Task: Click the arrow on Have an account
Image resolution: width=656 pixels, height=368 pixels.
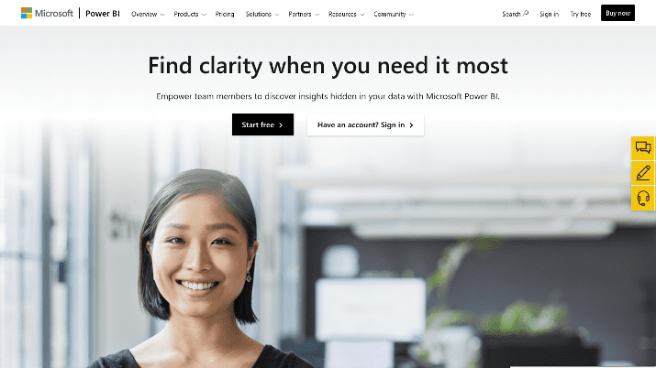Action: coord(411,125)
